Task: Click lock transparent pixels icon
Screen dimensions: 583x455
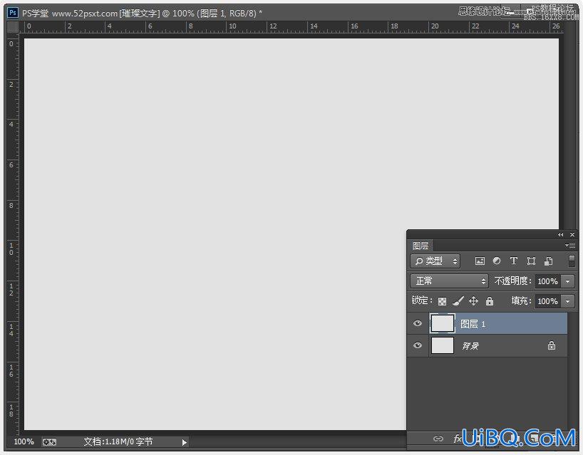Action: pos(442,301)
